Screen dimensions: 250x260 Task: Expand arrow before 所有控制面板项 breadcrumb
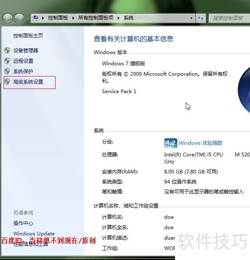tap(73, 18)
